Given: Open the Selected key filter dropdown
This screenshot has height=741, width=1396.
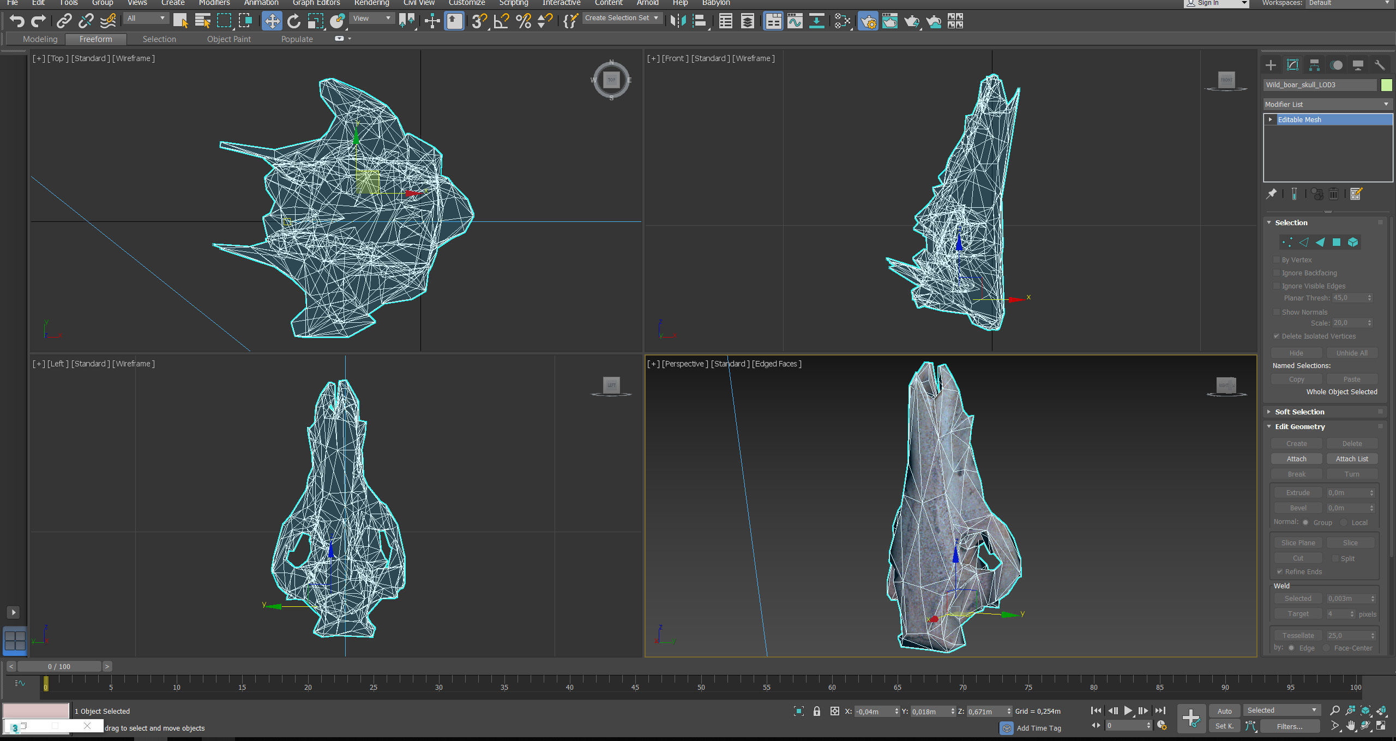Looking at the screenshot, I should pyautogui.click(x=1281, y=710).
